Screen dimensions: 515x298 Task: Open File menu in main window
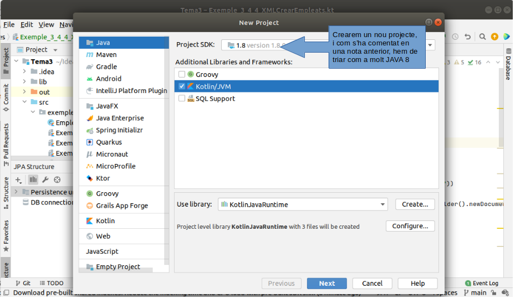click(9, 24)
